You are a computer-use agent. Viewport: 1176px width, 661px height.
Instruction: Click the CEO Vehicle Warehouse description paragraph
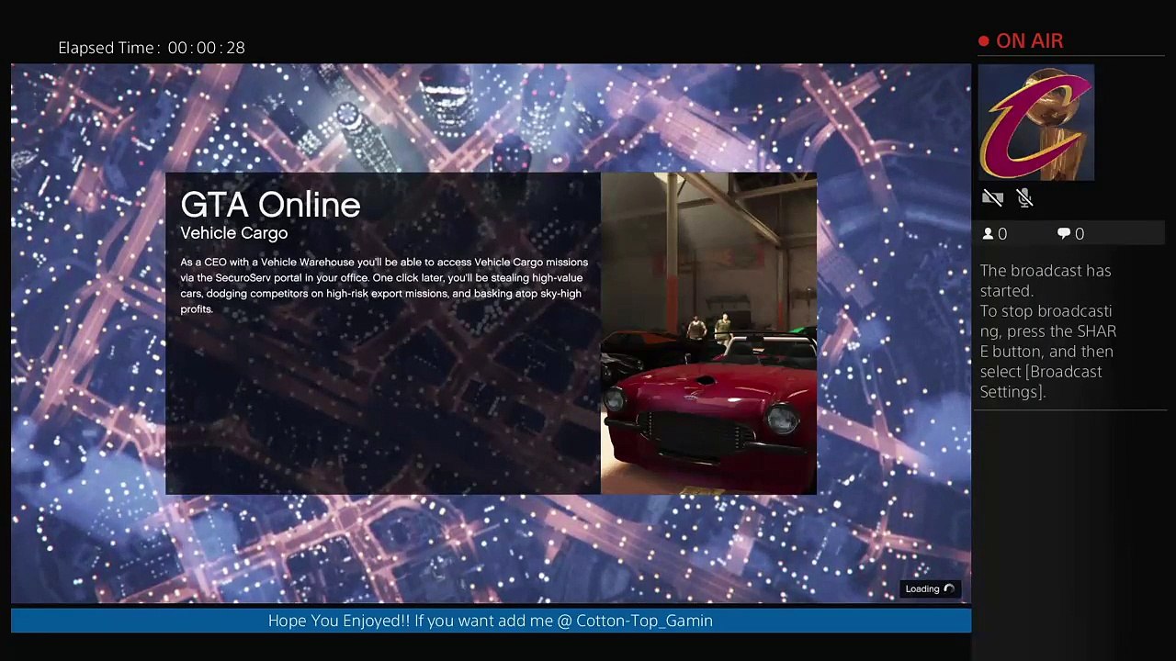(384, 286)
